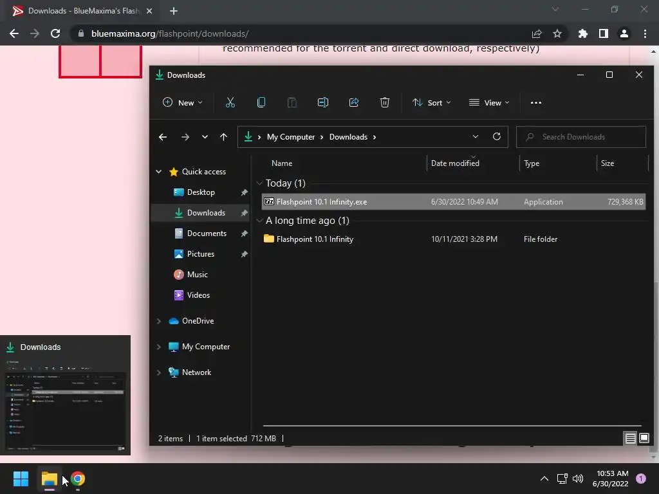The height and width of the screenshot is (494, 659).
Task: Click the Search Downloads field
Action: pyautogui.click(x=581, y=137)
